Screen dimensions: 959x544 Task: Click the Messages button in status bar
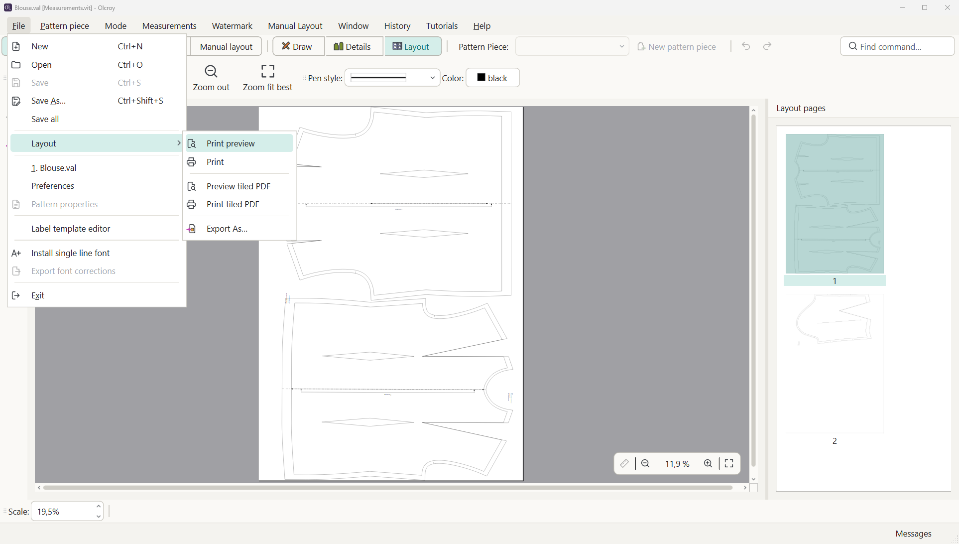pyautogui.click(x=913, y=534)
